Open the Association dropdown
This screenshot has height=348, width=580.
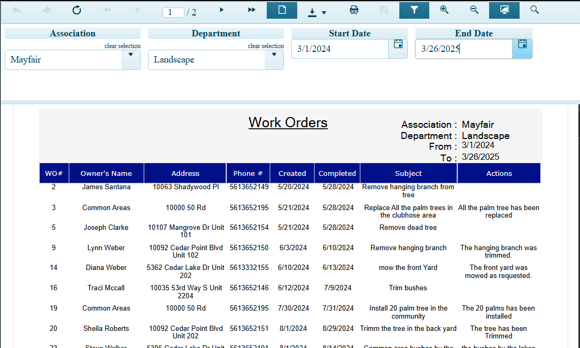point(130,60)
